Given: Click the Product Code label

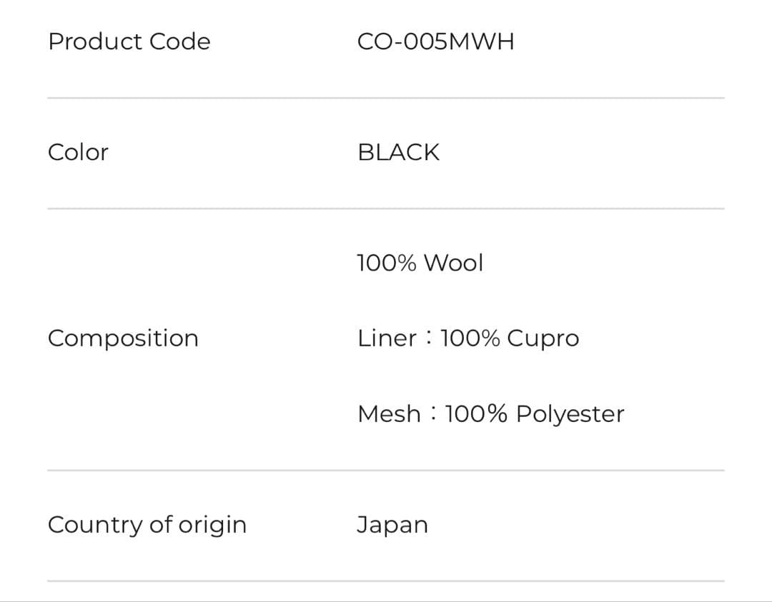Looking at the screenshot, I should 129,42.
